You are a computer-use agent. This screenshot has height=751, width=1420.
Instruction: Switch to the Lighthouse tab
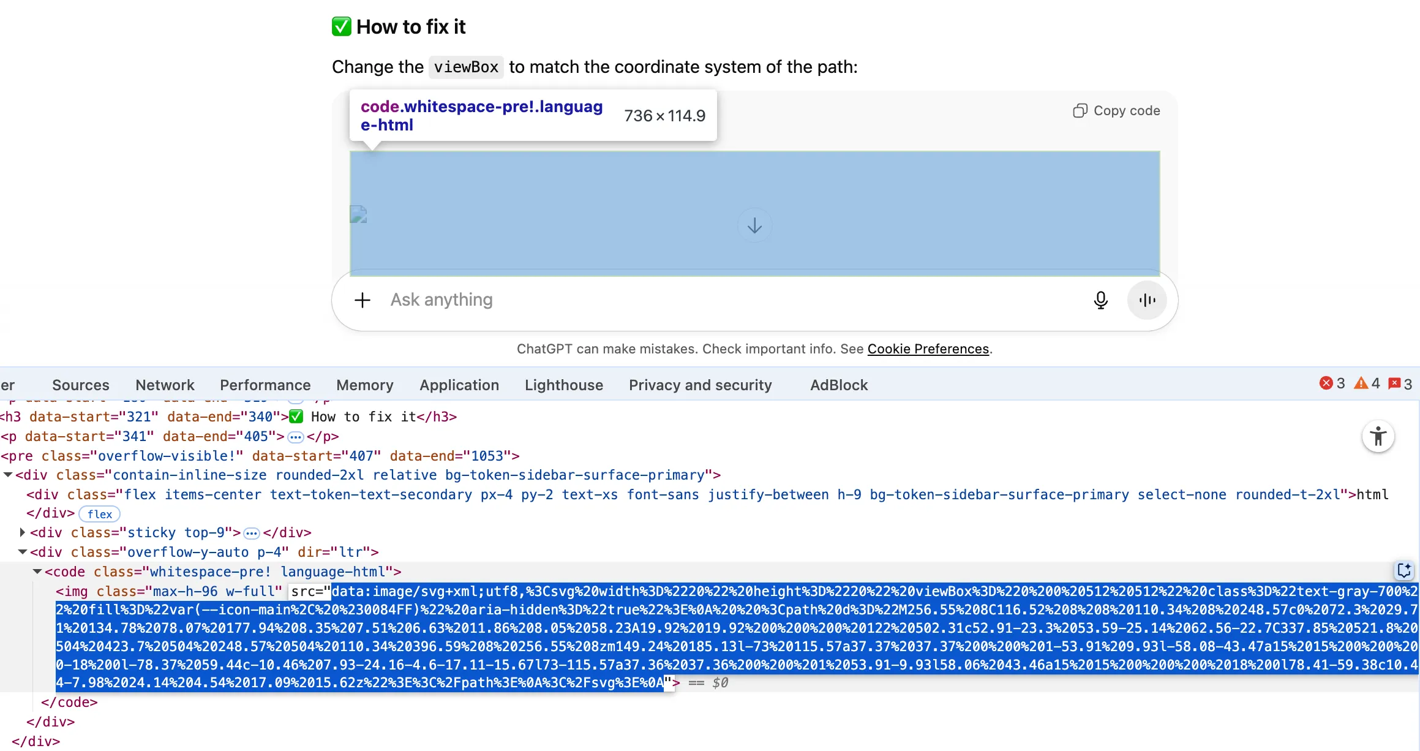(x=563, y=385)
